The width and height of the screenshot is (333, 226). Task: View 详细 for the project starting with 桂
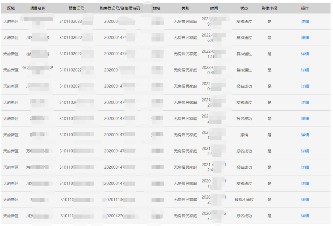[305, 54]
